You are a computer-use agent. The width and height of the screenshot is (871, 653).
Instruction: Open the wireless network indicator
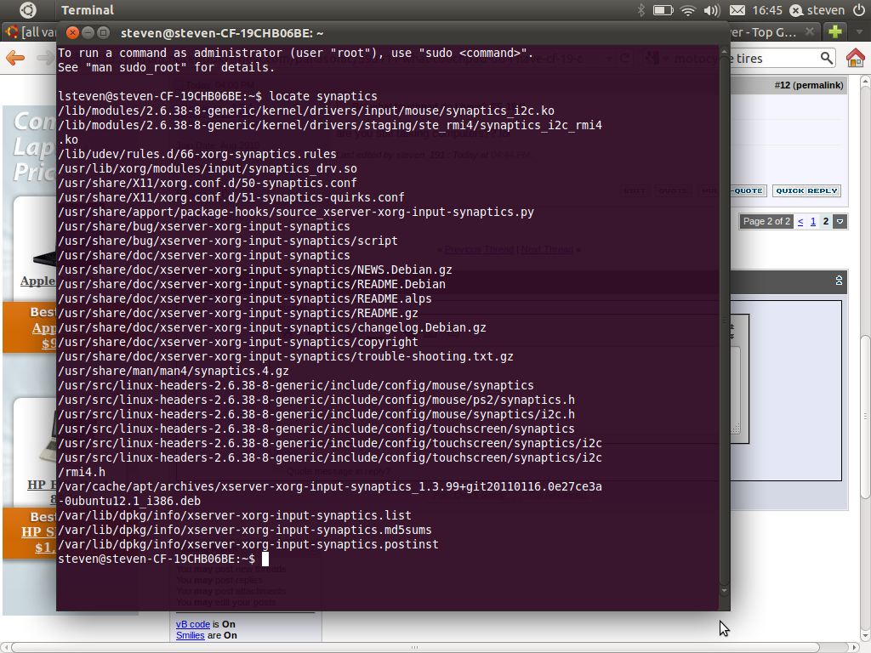(688, 10)
